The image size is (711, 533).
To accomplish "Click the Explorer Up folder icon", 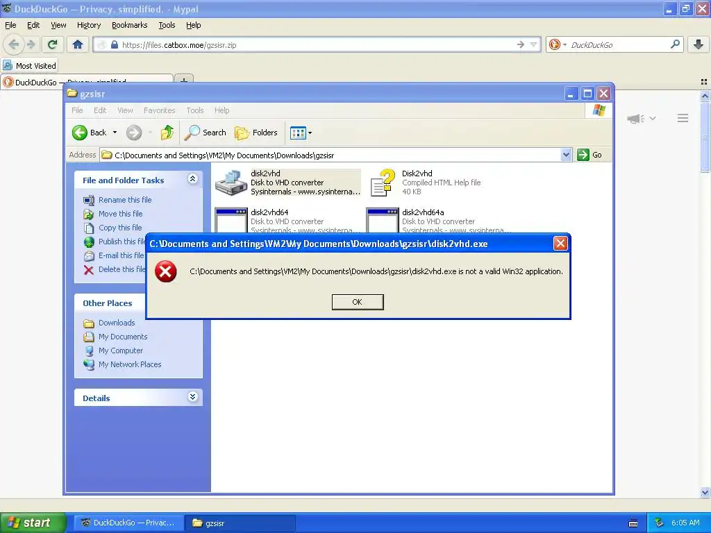I will (167, 133).
